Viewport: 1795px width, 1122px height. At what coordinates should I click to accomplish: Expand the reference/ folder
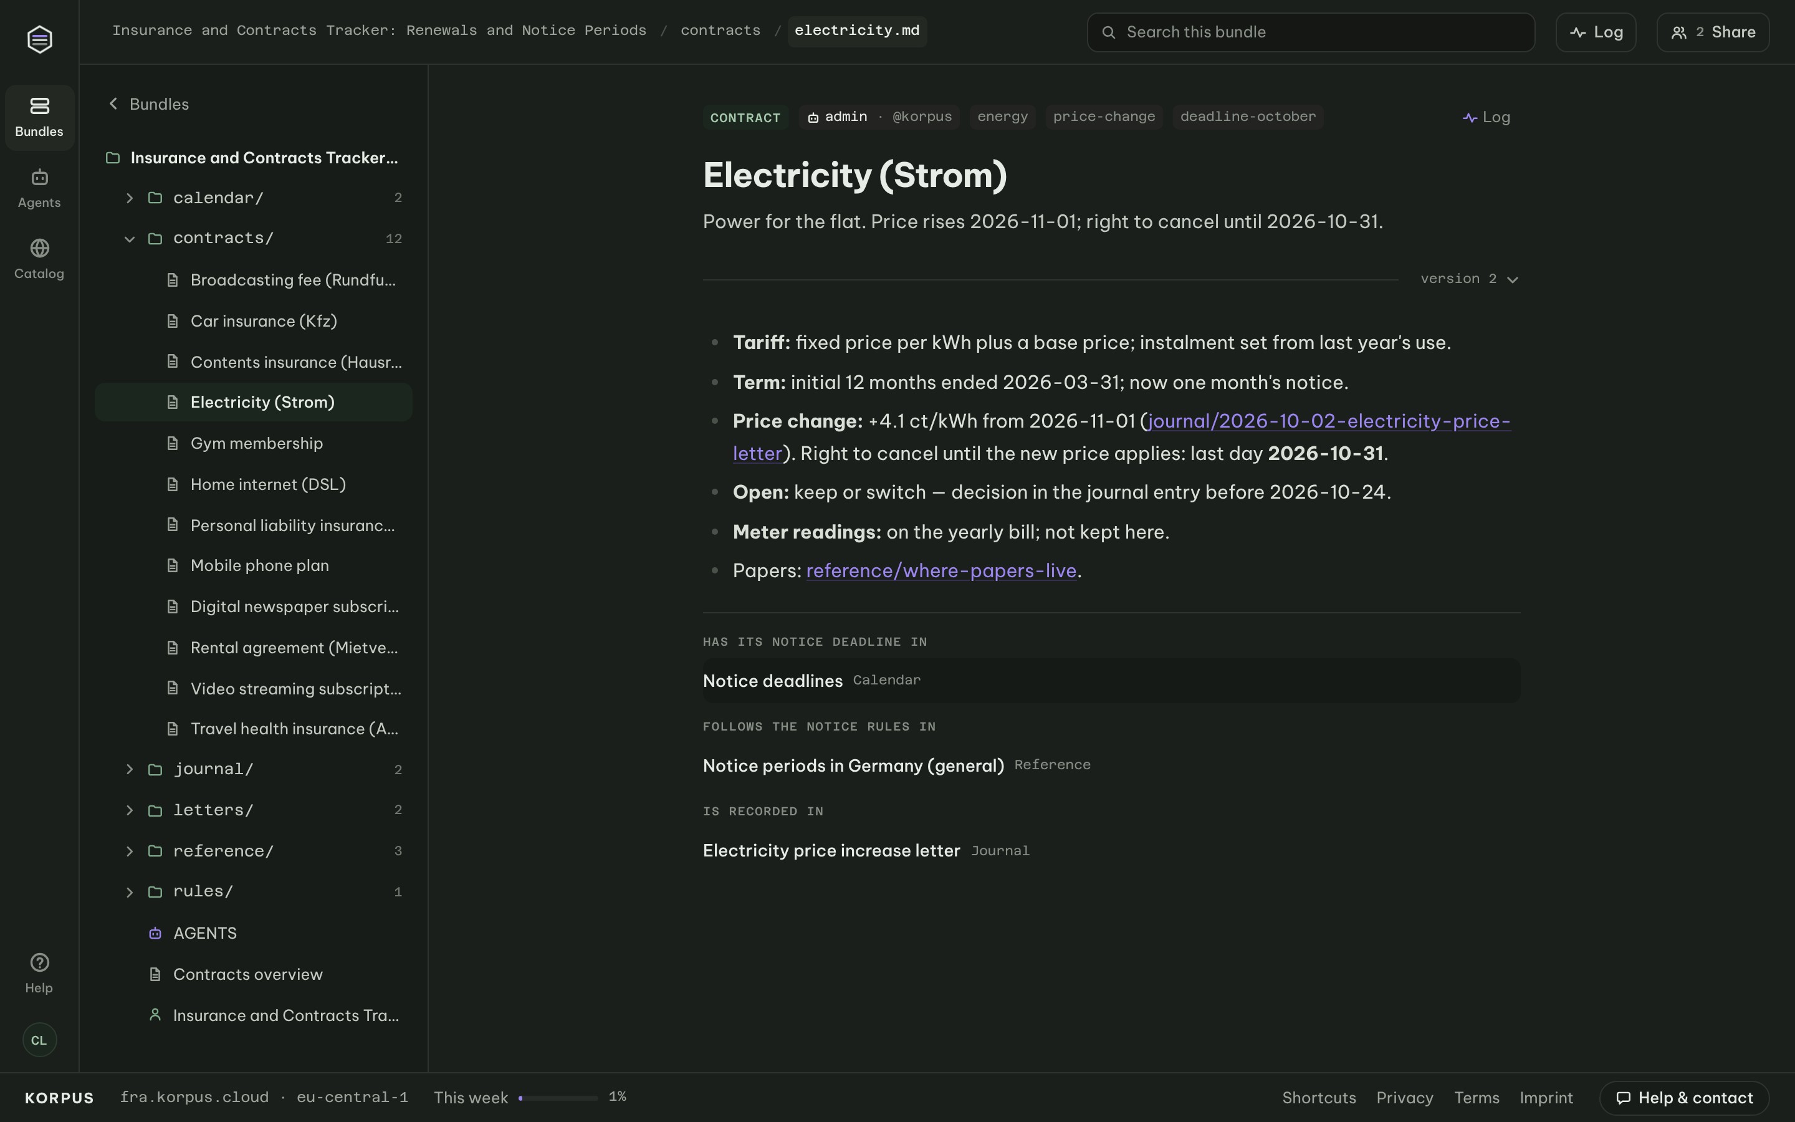tap(254, 851)
